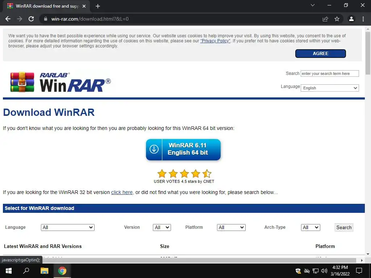Image resolution: width=371 pixels, height=278 pixels.
Task: Open the site Language English dropdown
Action: [x=330, y=88]
